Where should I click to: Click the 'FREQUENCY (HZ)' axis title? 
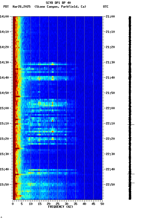pos(61,207)
